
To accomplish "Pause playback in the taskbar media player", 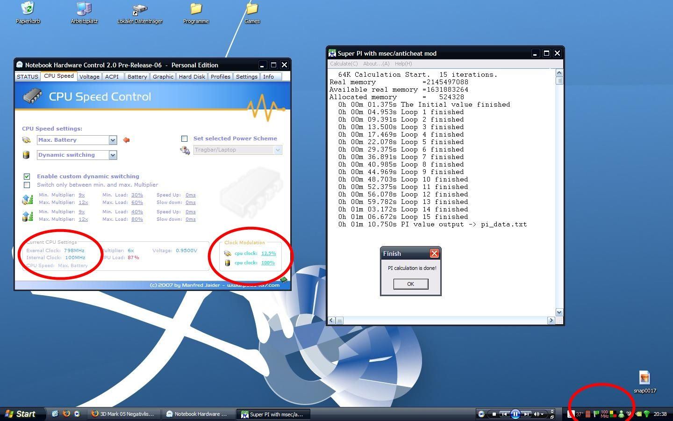I will [515, 414].
